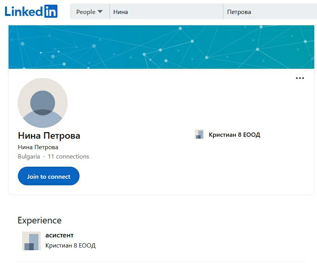Click the LinkedIn logo
Screen dimensions: 317x265
(x=31, y=11)
